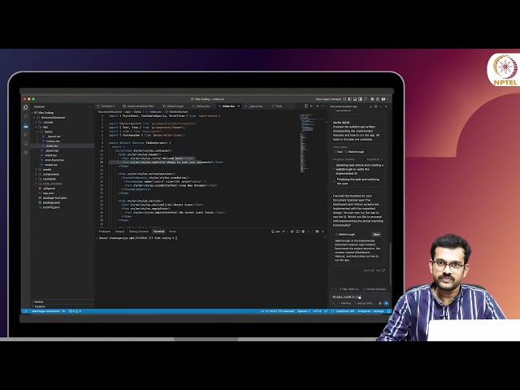The height and width of the screenshot is (390, 520).
Task: Open the Explorer panel more actions ellipsis
Action: point(89,106)
